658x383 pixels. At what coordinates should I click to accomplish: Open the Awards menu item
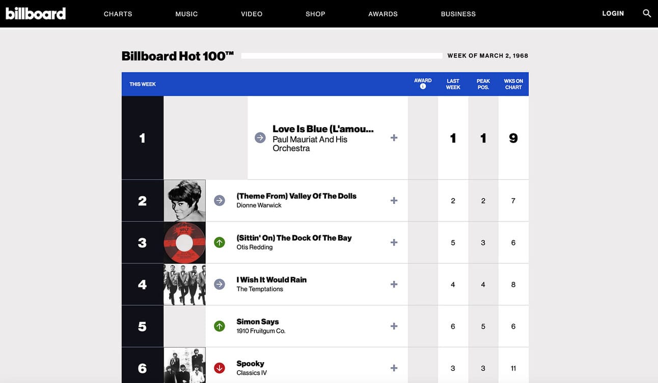(383, 14)
